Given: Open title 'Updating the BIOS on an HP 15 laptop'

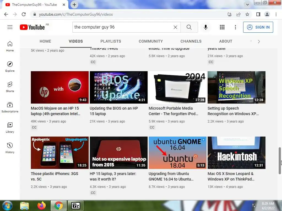Looking at the screenshot, I should [114, 111].
